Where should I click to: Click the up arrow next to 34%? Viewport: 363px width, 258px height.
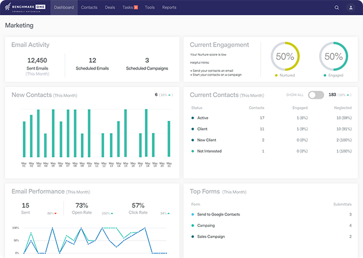(168, 213)
